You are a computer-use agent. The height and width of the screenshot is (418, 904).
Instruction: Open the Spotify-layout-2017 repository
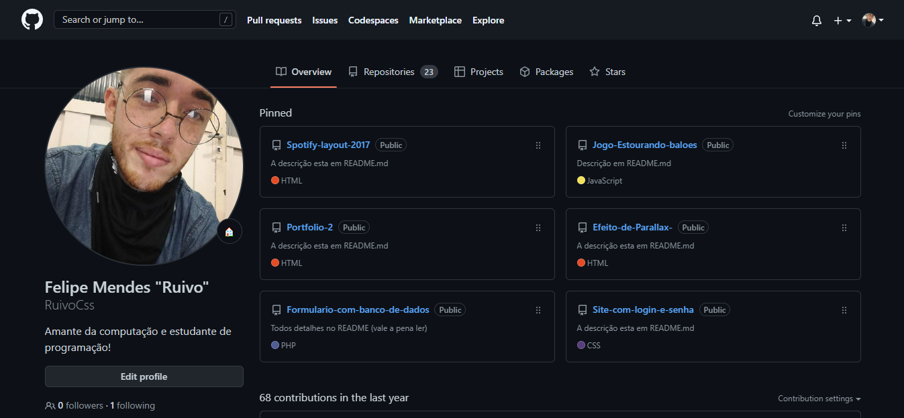point(328,145)
